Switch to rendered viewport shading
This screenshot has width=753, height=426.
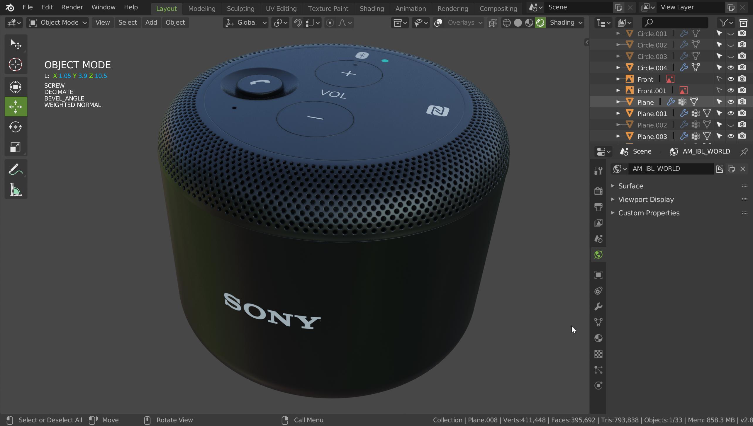pyautogui.click(x=540, y=23)
